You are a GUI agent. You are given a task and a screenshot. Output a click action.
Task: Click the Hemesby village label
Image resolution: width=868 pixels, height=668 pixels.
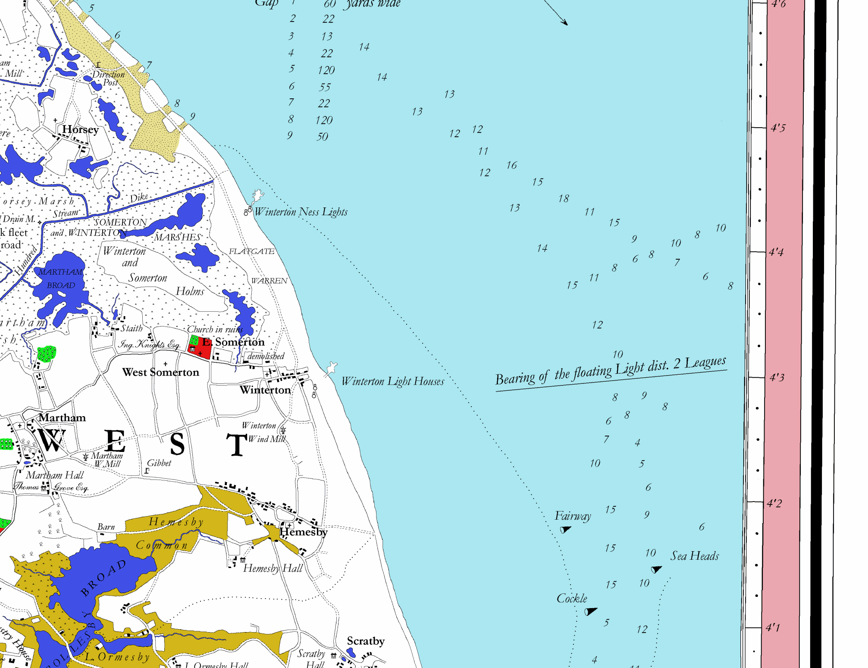pos(304,532)
